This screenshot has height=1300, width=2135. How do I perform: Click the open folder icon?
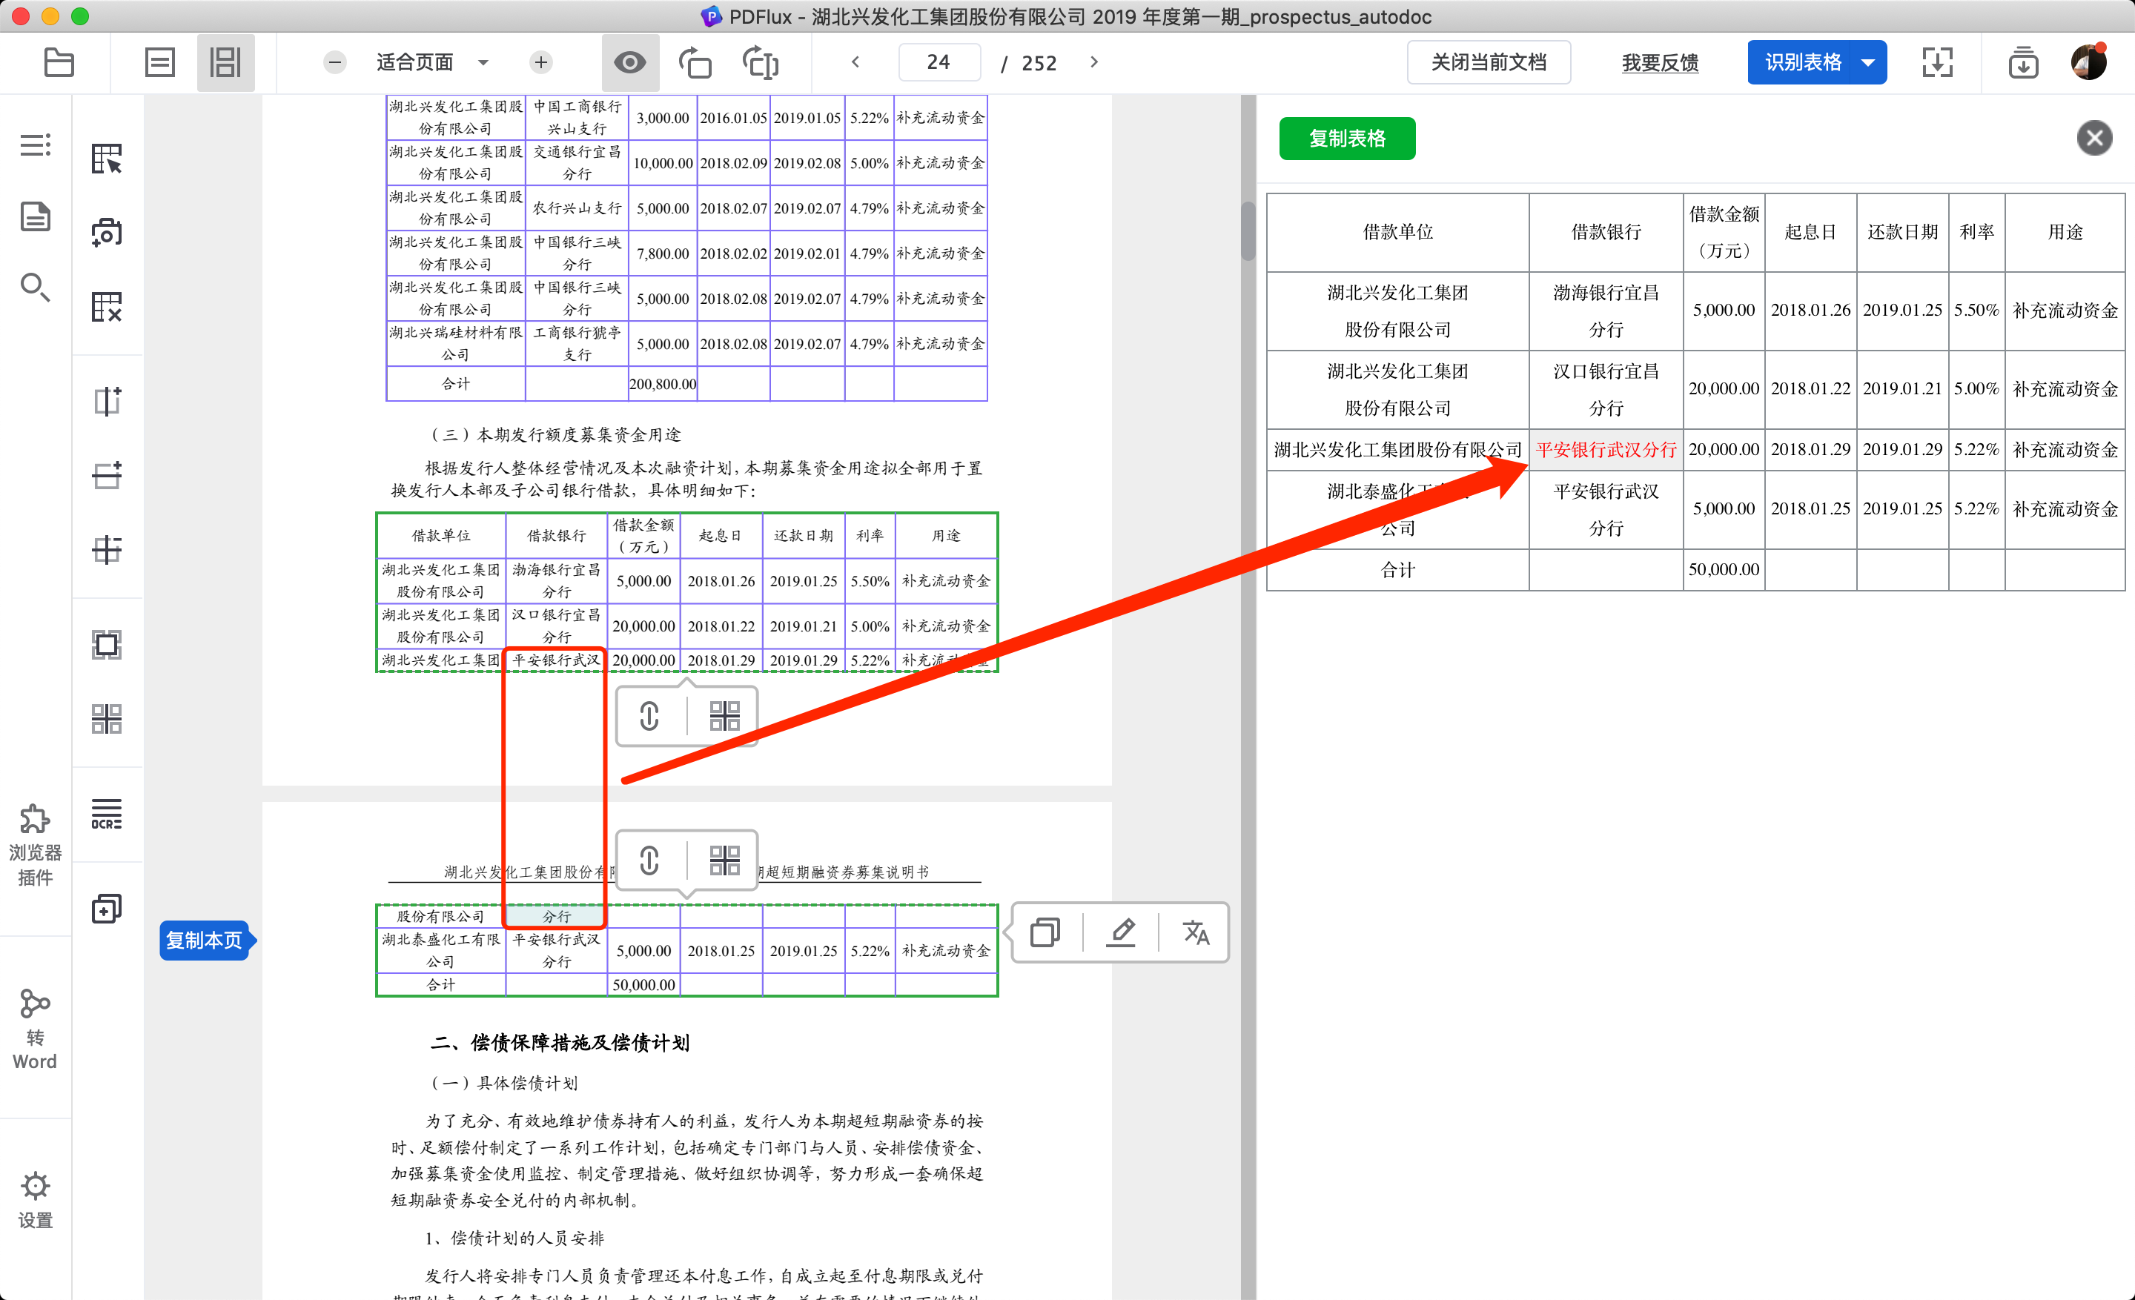58,62
